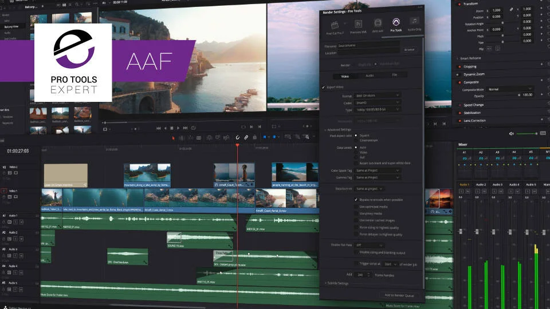
Task: Choose the Final Cut Pro 7 preset
Action: 335,25
